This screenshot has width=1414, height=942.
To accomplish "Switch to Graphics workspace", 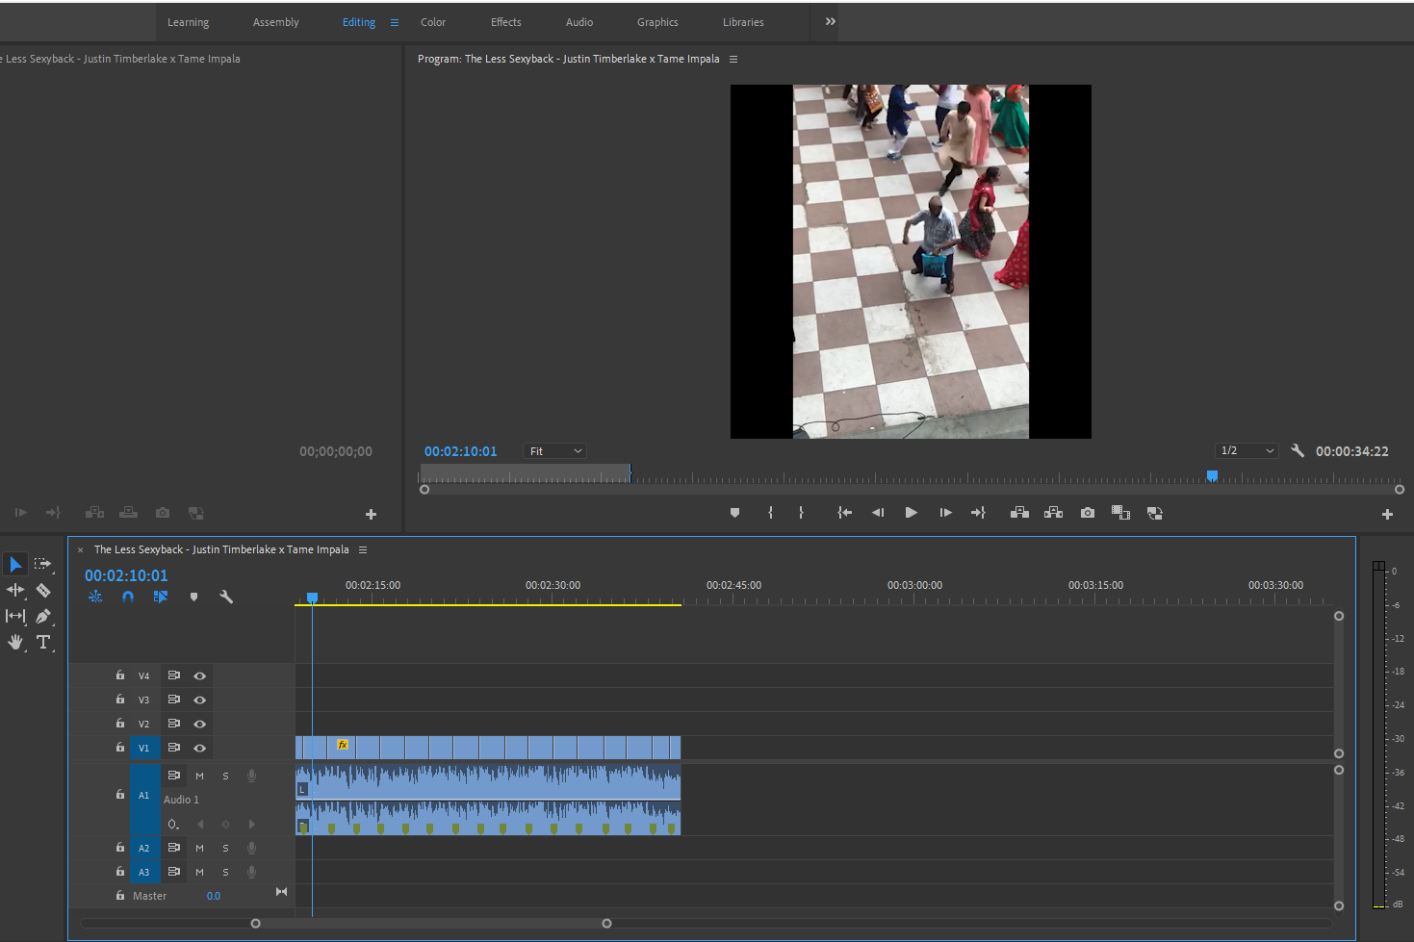I will [x=657, y=22].
